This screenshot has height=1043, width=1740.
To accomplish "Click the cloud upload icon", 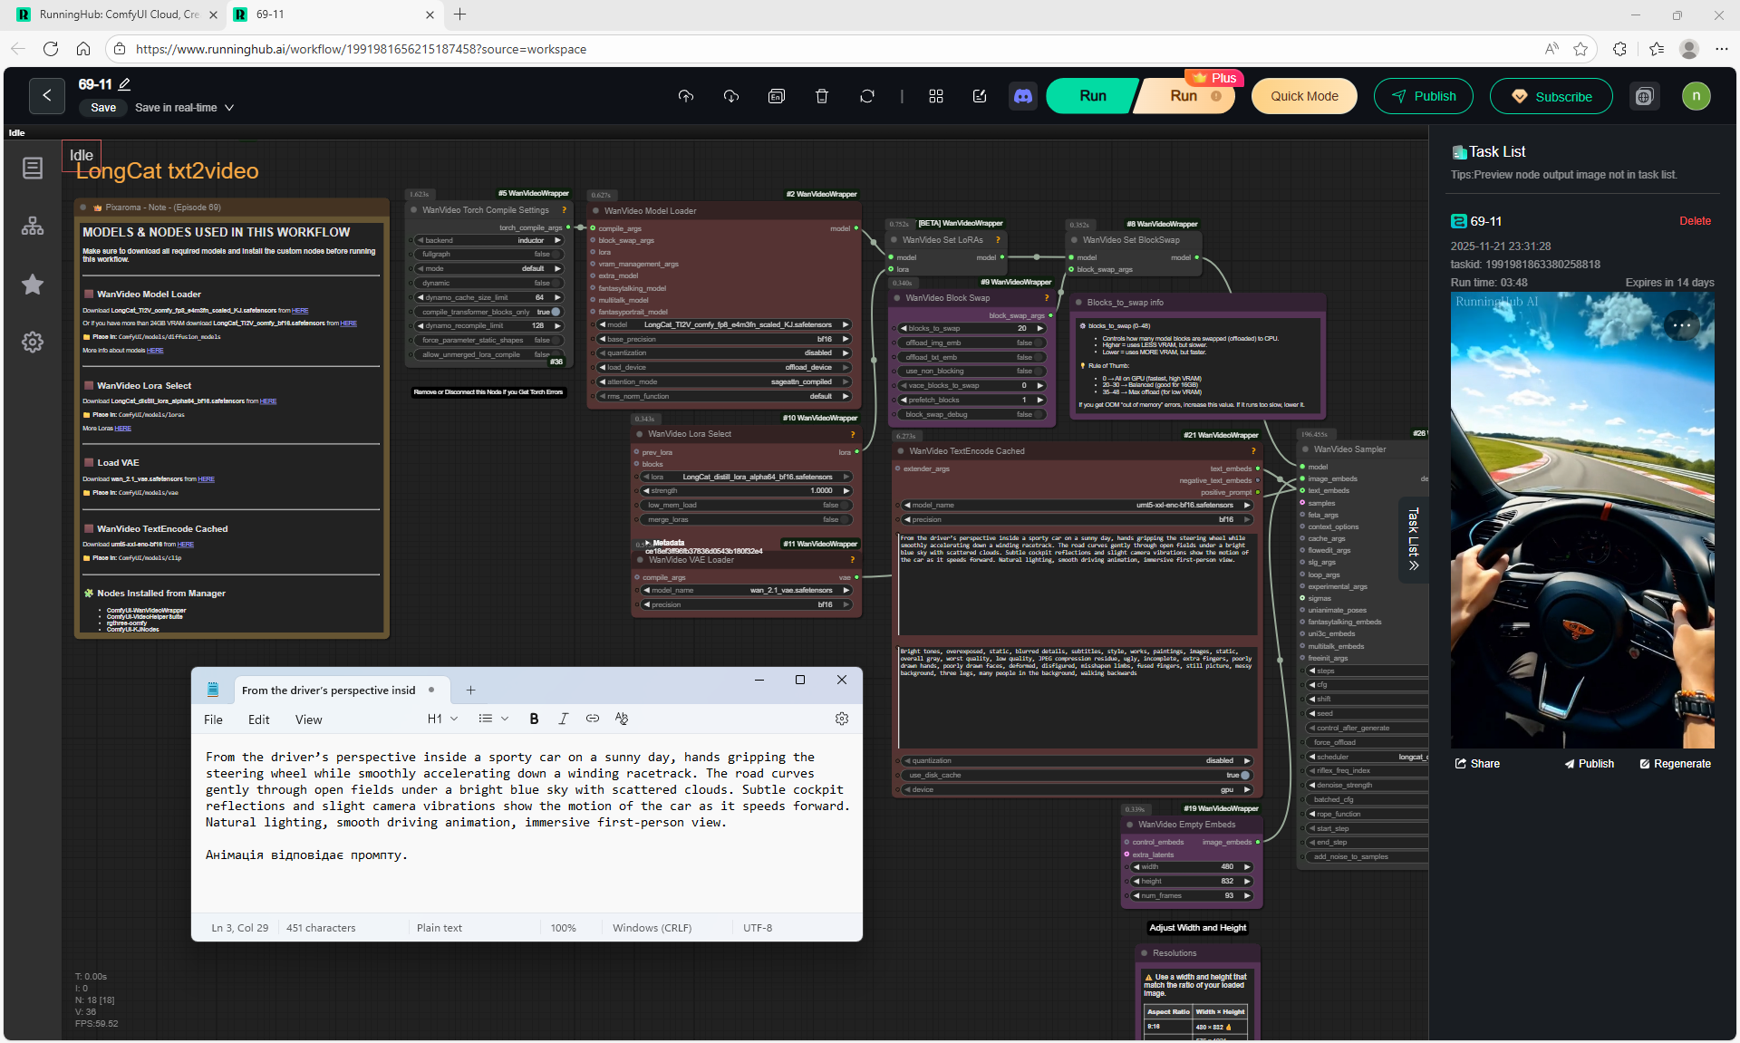I will (686, 96).
